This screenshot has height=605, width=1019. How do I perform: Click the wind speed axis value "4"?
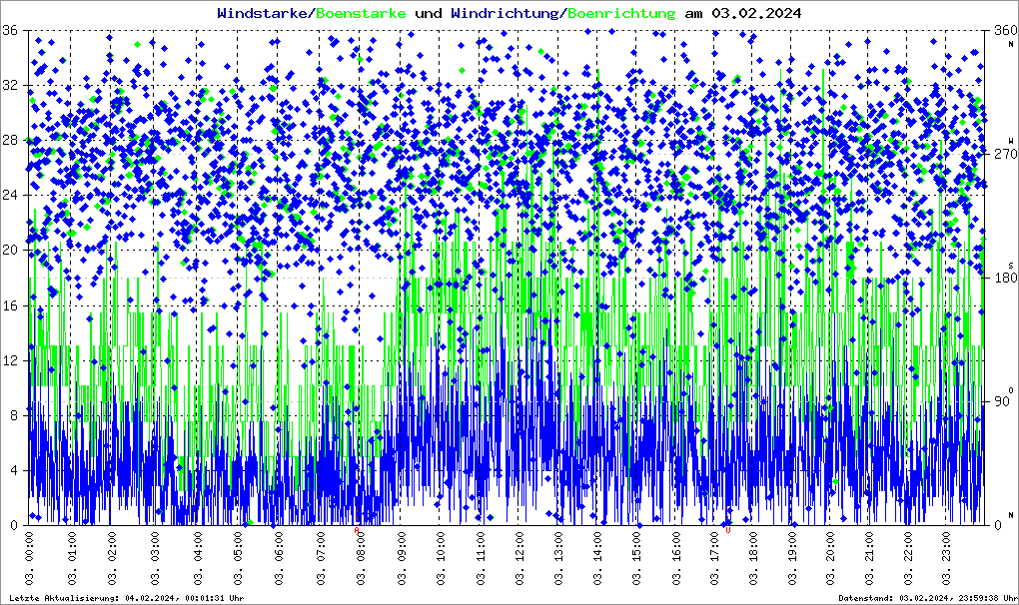(x=14, y=470)
